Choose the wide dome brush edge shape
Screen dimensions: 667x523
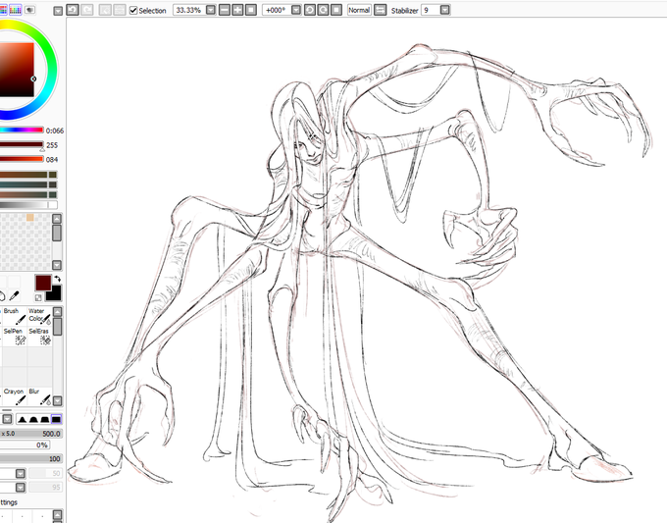[x=45, y=419]
